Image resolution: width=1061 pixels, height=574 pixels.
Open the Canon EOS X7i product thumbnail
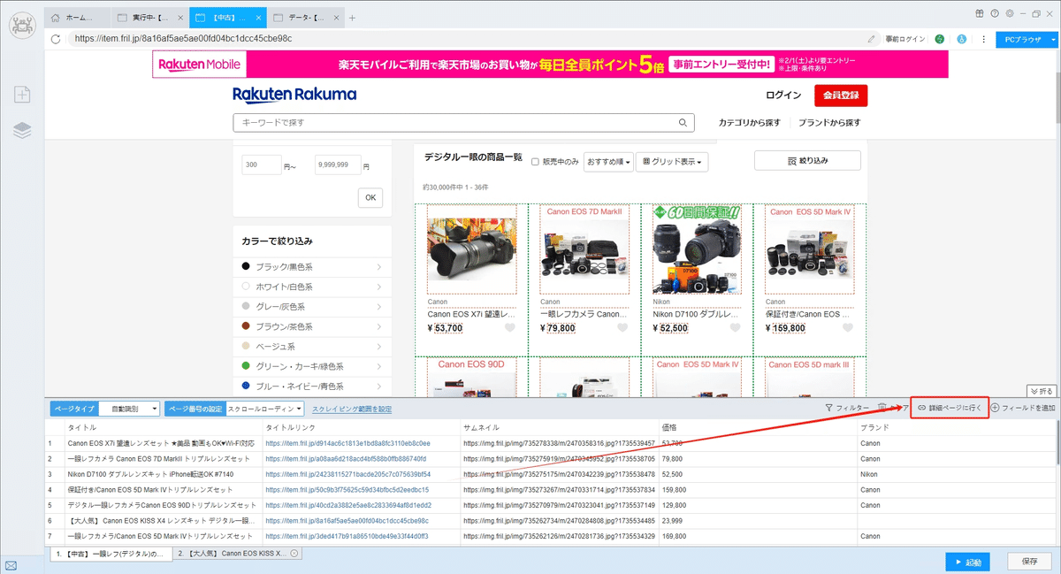pyautogui.click(x=473, y=249)
